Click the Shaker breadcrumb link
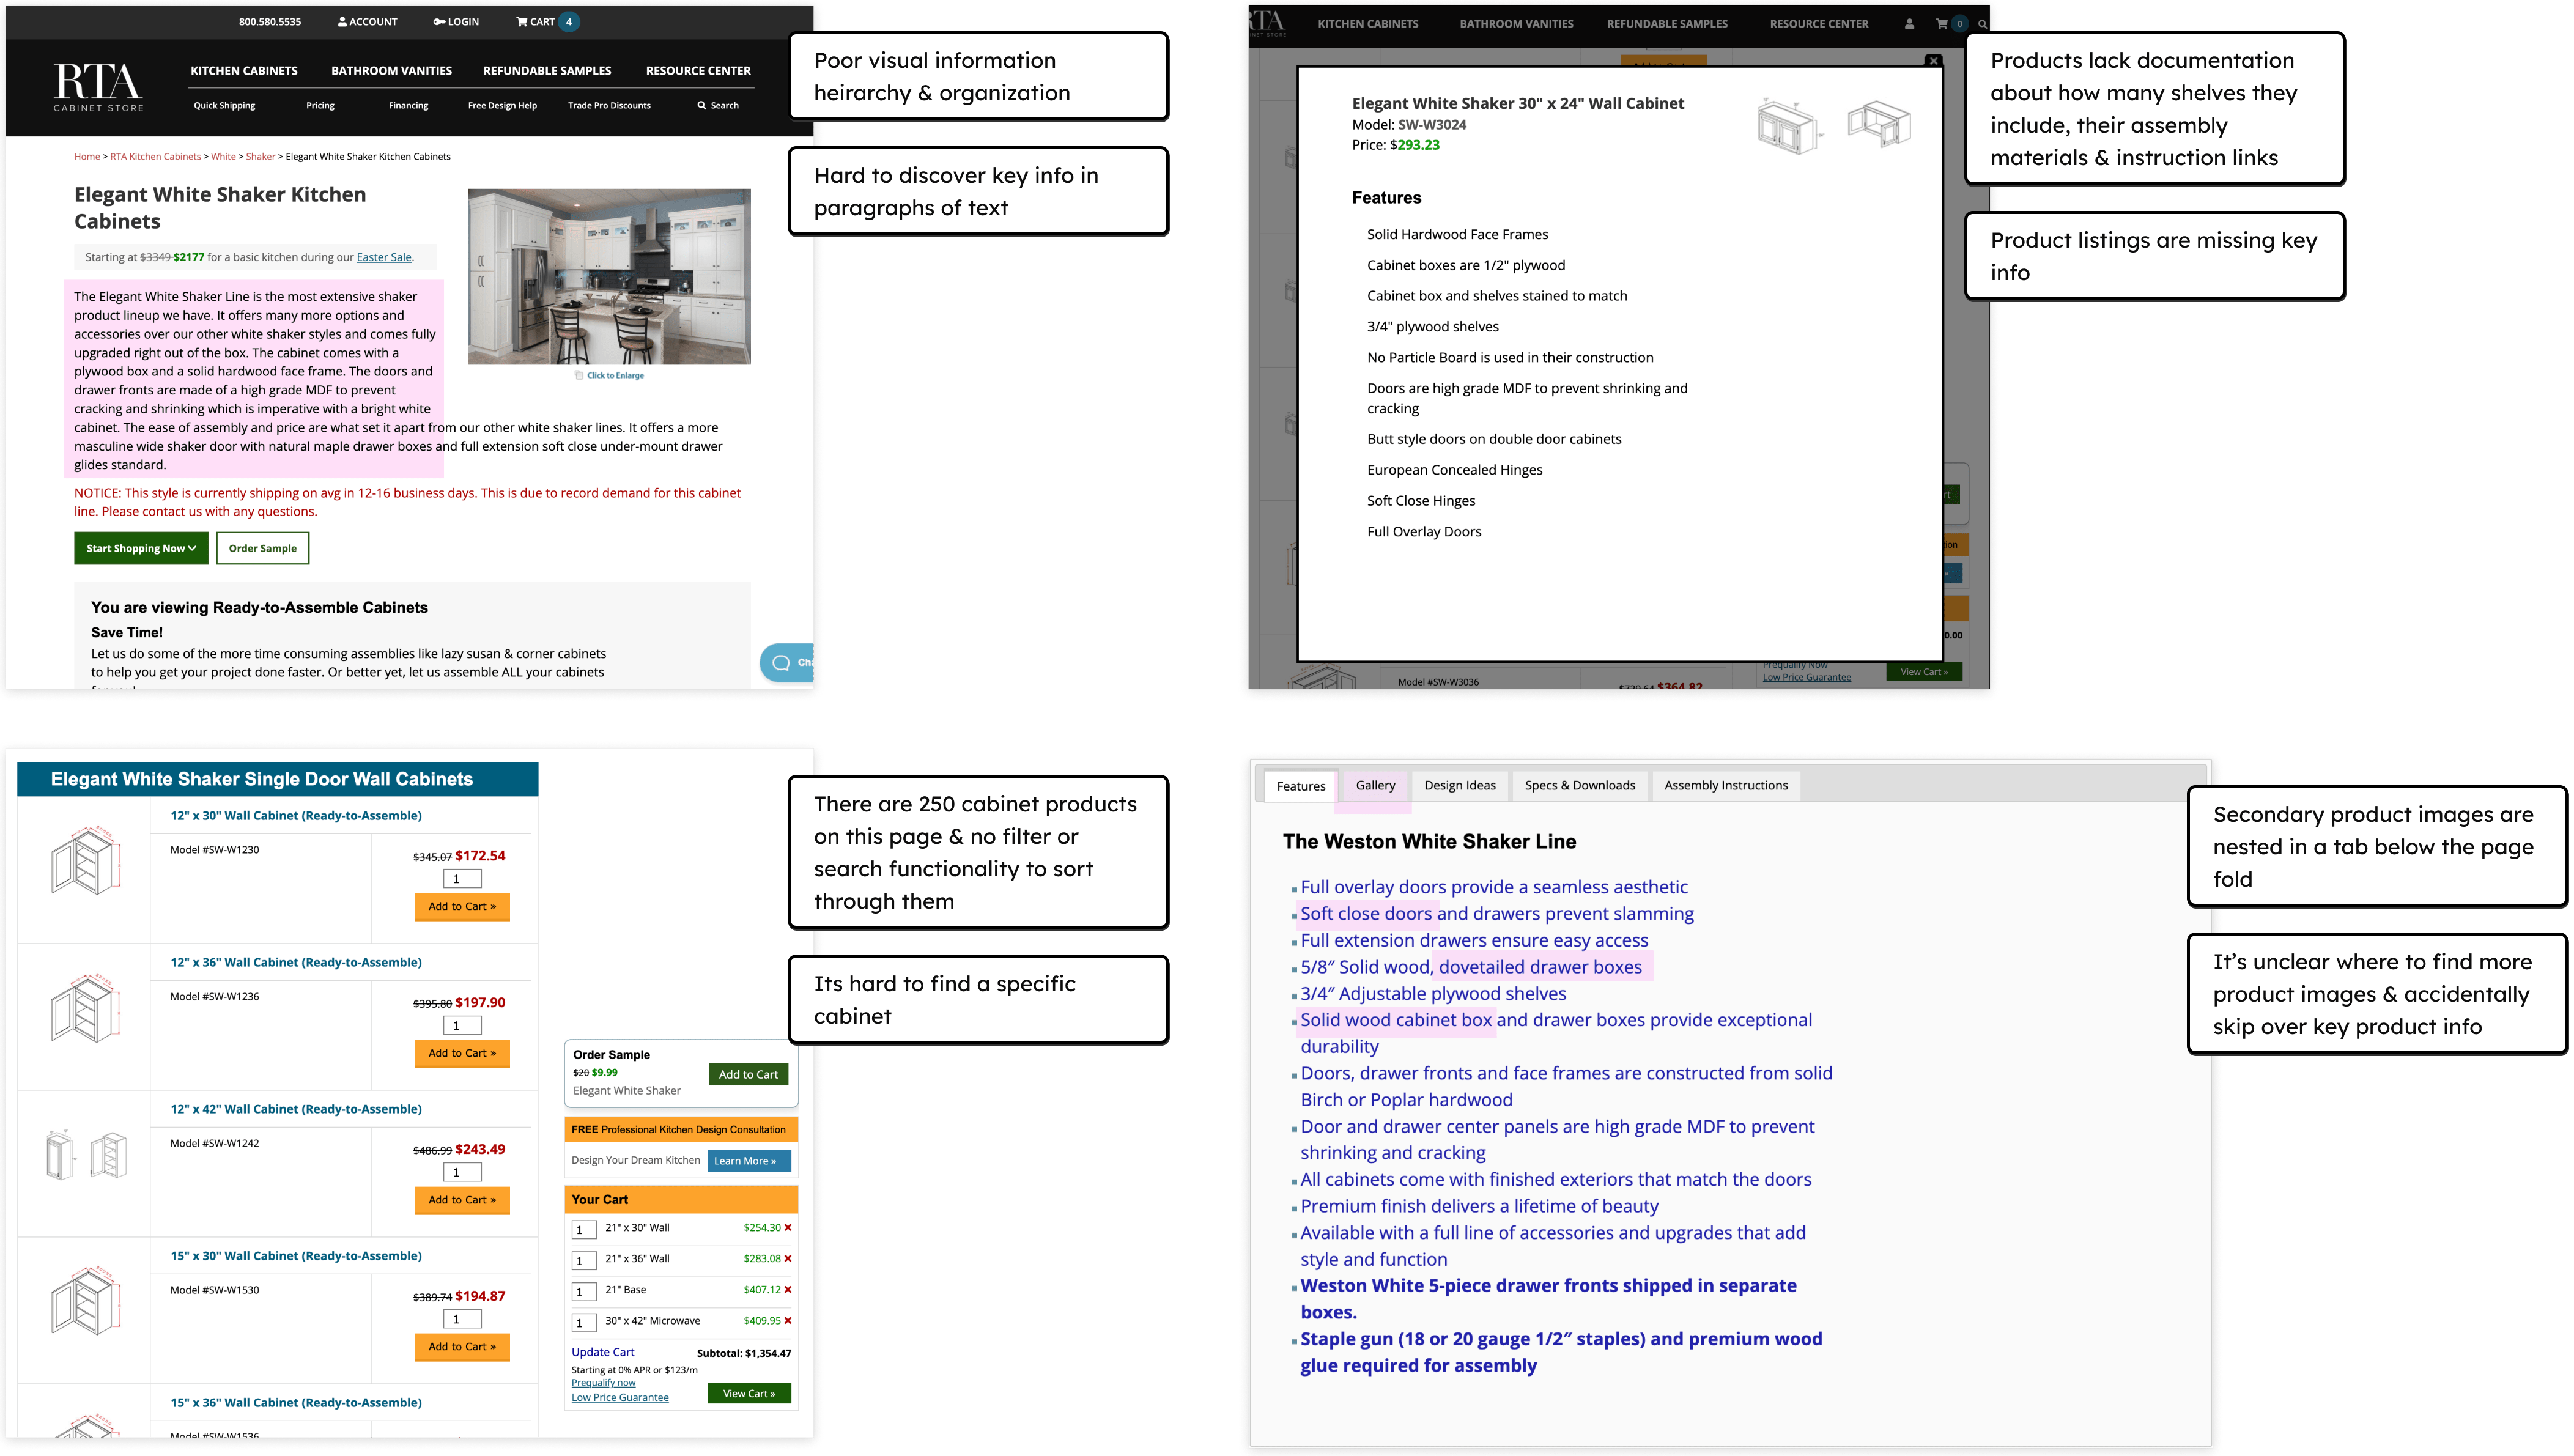 click(x=260, y=156)
